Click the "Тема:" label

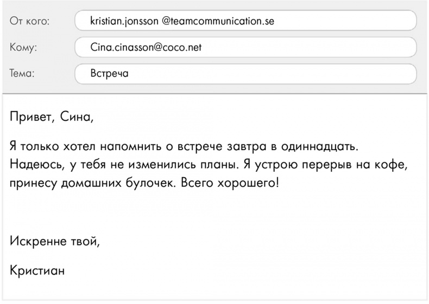[x=22, y=74]
